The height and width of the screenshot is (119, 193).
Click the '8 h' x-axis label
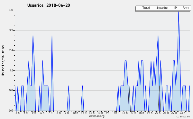click(59, 113)
